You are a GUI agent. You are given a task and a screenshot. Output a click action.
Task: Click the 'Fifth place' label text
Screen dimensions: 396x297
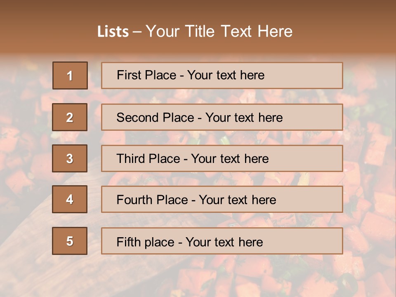[145, 242]
